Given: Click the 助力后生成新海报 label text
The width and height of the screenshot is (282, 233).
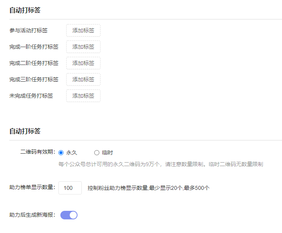Looking at the screenshot, I should pos(32,215).
